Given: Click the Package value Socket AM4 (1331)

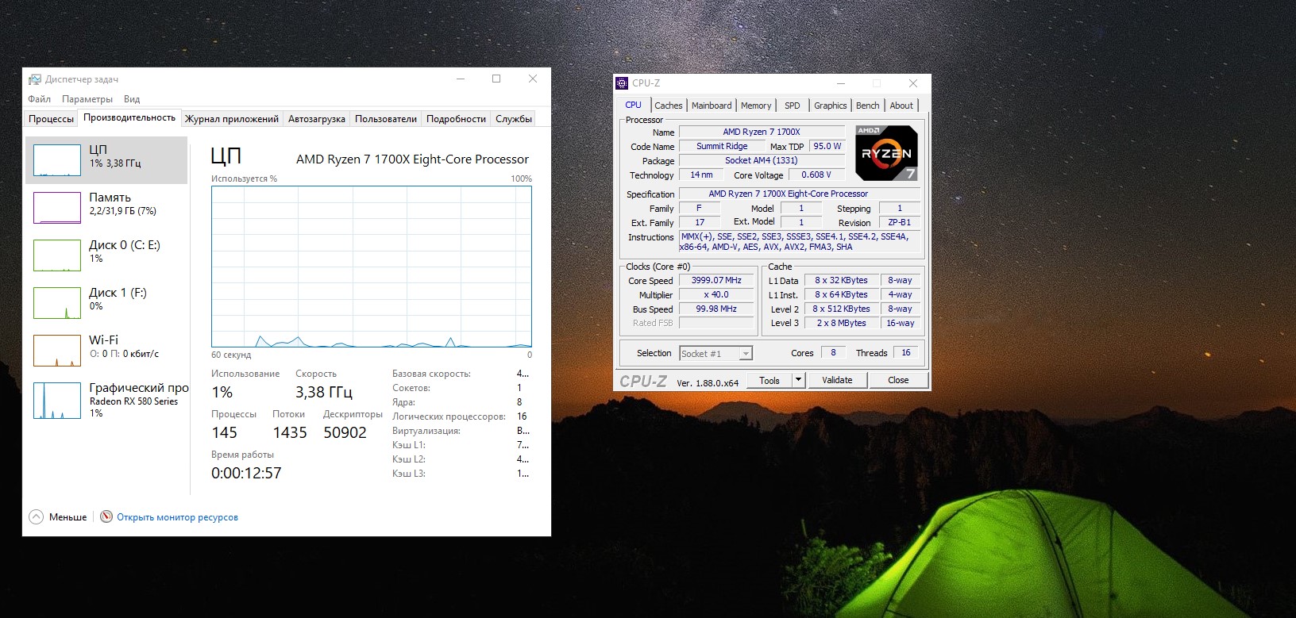Looking at the screenshot, I should [762, 161].
